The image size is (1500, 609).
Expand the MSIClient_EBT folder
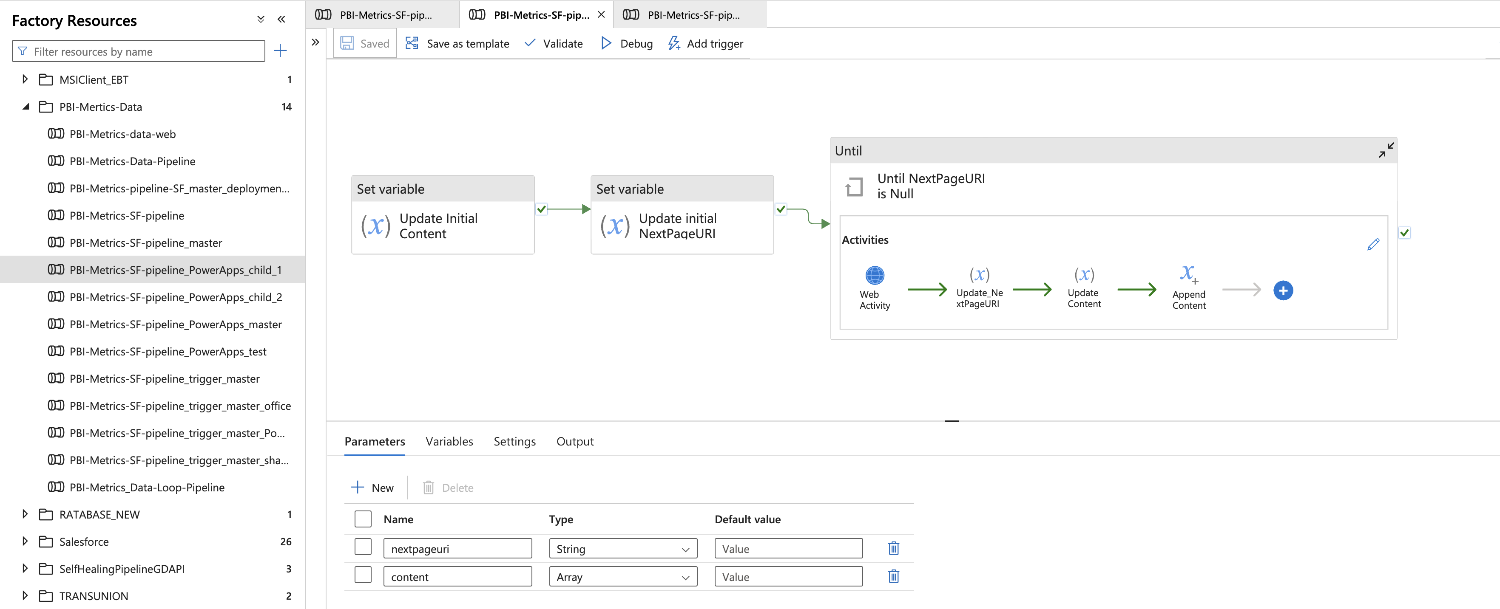coord(25,79)
